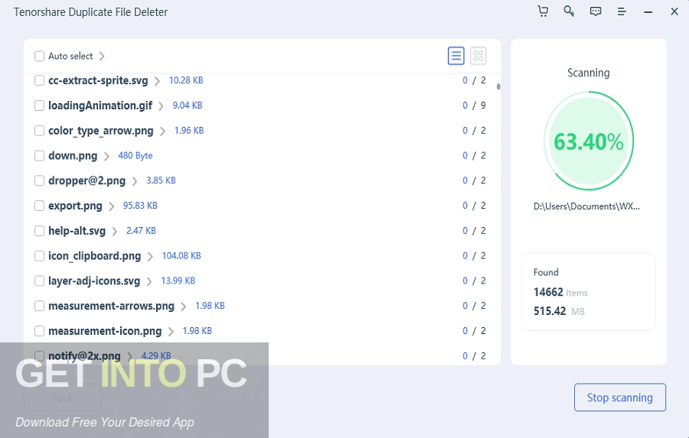Switch to grid thumbnail view
The image size is (689, 438).
[478, 56]
